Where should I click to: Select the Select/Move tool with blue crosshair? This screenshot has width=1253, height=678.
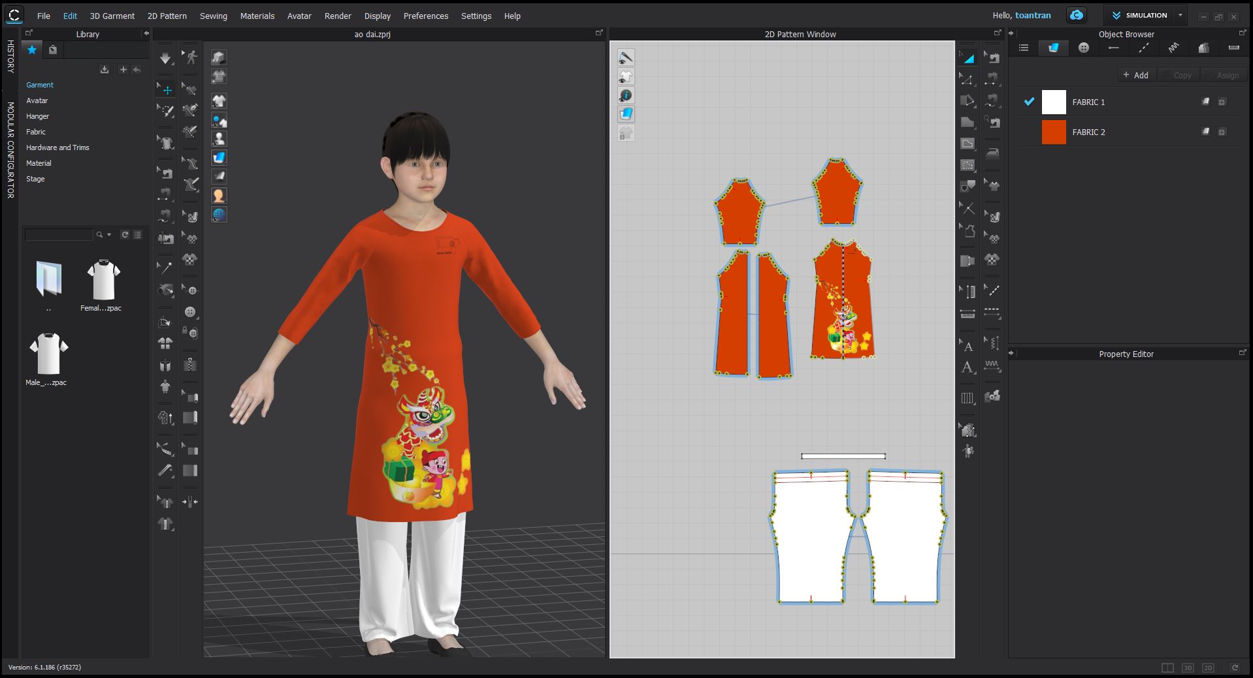pos(167,90)
